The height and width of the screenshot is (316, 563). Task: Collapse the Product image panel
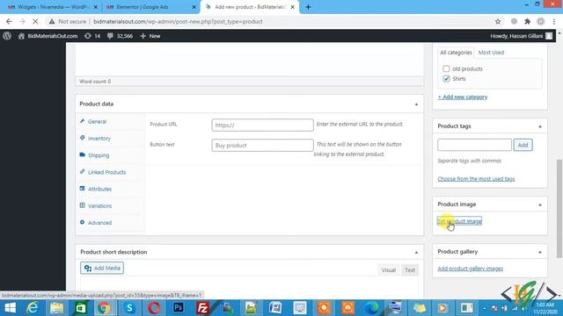pos(540,205)
